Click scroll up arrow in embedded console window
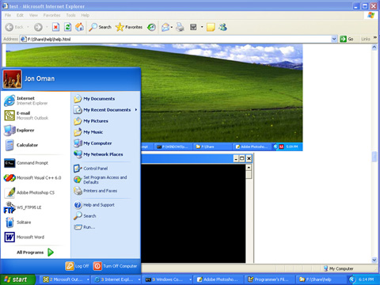 tap(249, 168)
